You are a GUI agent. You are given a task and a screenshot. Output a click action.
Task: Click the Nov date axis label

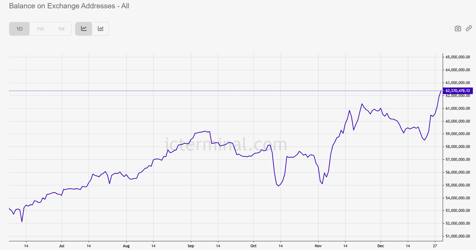tap(318, 246)
